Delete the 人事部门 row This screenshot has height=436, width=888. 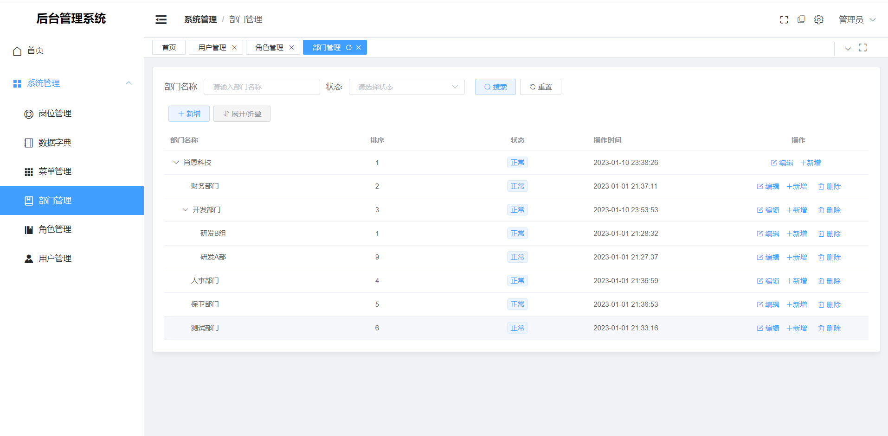pyautogui.click(x=829, y=281)
